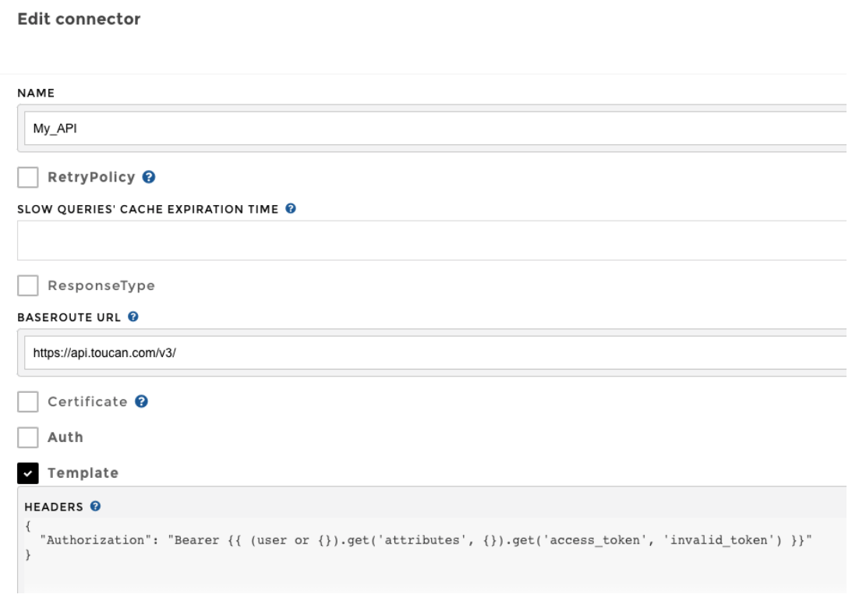Focus the Slow Queries' Cache Expiration field
Screen dimensions: 859x605
[429, 240]
